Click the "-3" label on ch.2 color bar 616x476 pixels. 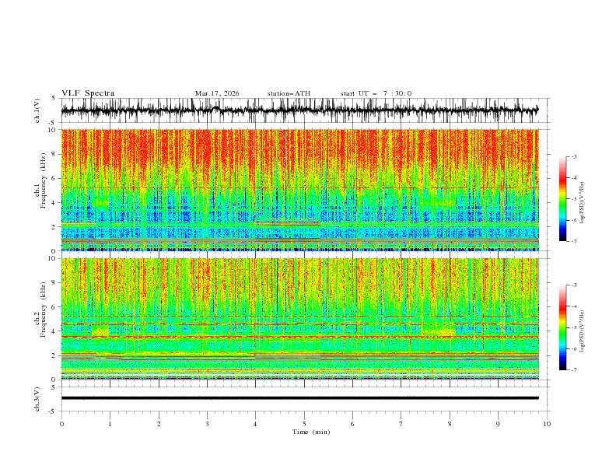tap(573, 285)
